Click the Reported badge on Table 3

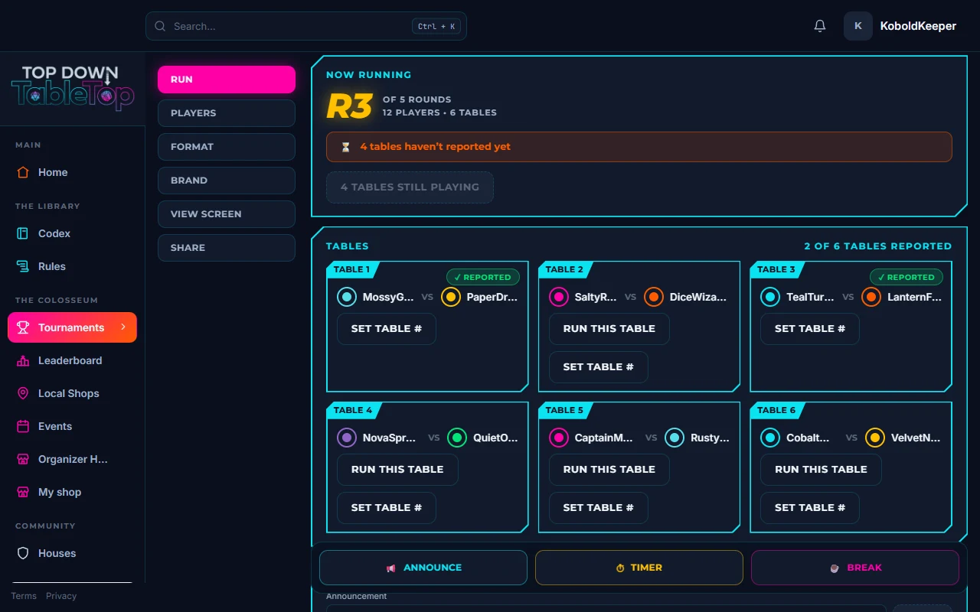coord(906,277)
